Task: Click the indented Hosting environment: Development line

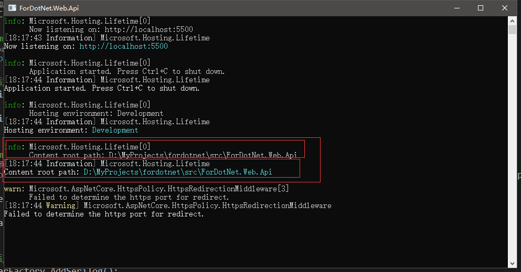Action: tap(96, 114)
